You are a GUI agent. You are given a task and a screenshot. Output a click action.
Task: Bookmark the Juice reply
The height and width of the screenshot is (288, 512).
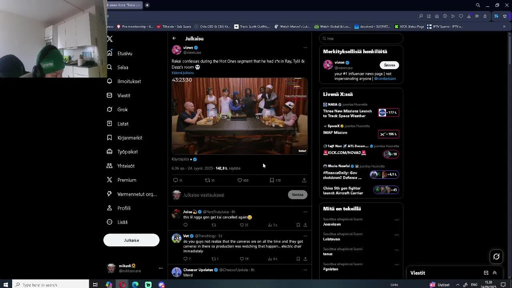298,225
